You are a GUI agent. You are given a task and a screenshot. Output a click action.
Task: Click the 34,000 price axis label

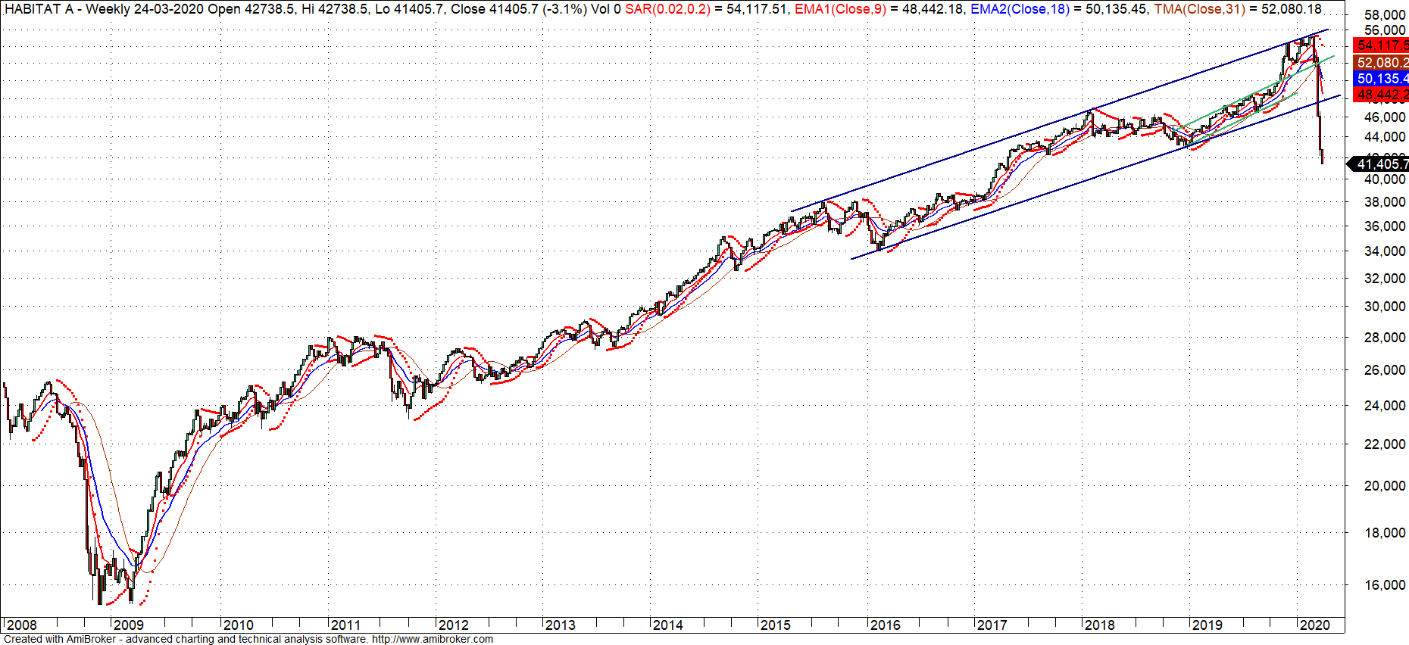1385,251
